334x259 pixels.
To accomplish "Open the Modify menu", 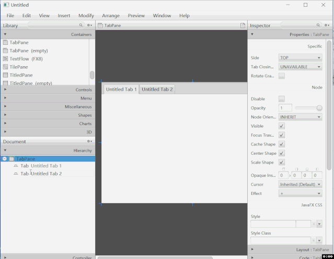I will tap(86, 16).
